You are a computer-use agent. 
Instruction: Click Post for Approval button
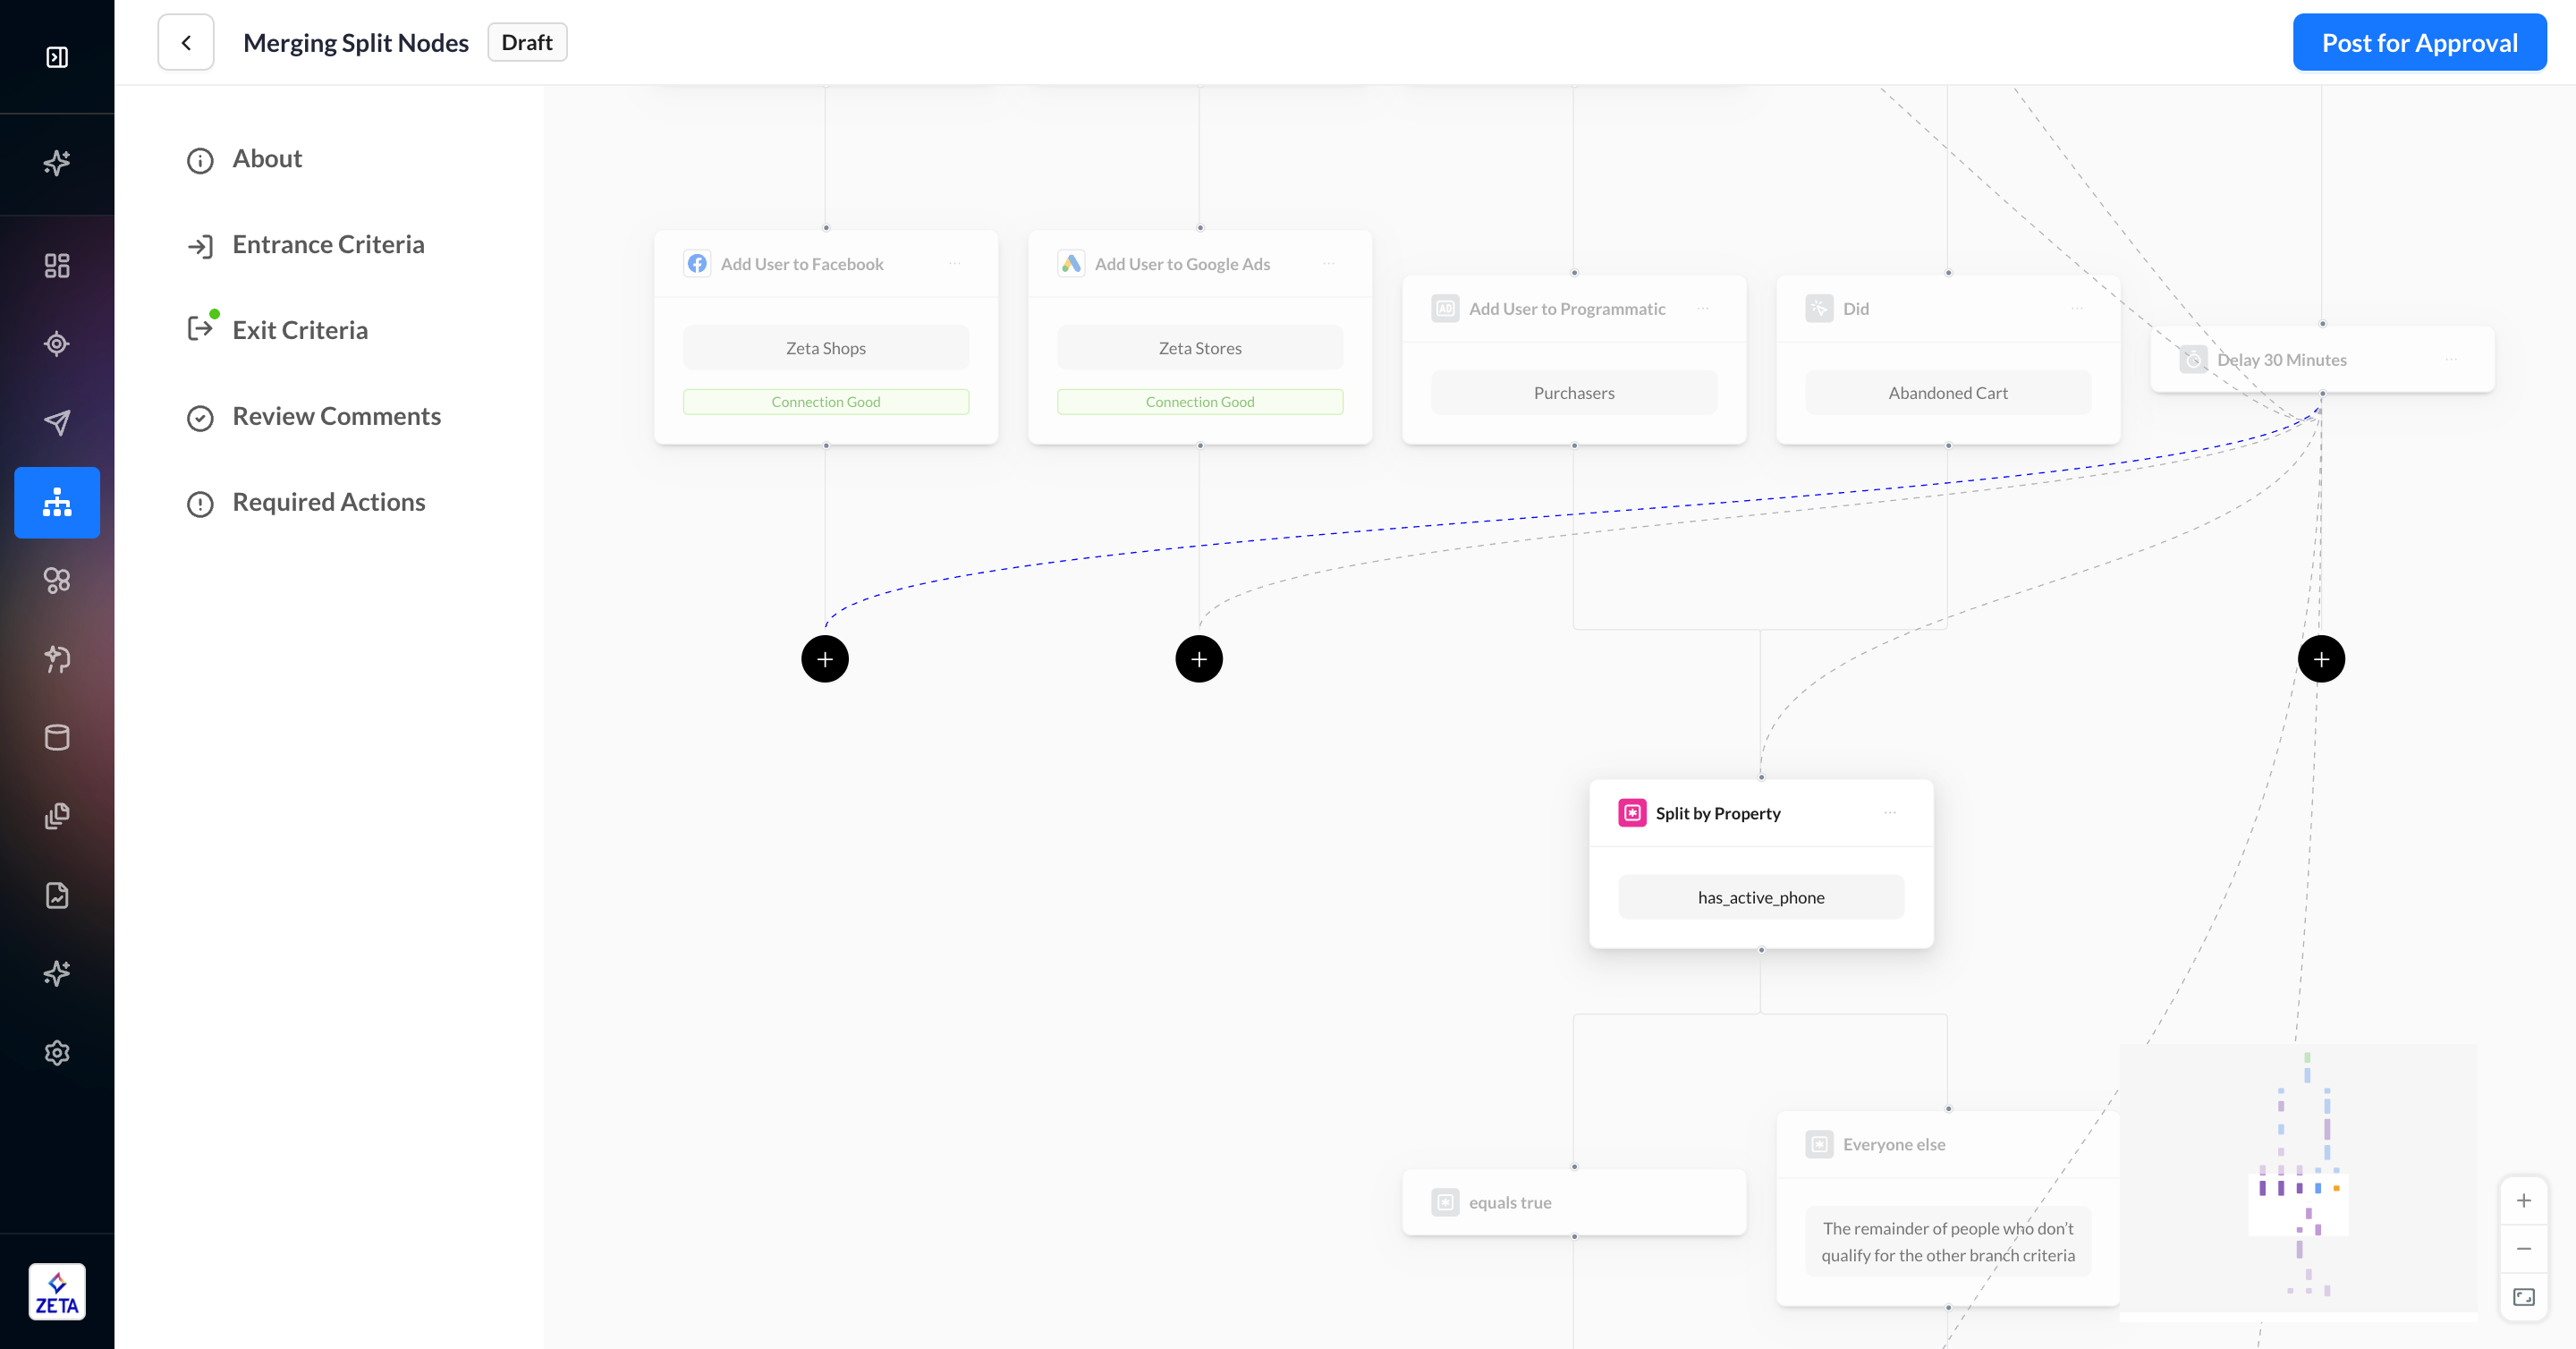2418,43
